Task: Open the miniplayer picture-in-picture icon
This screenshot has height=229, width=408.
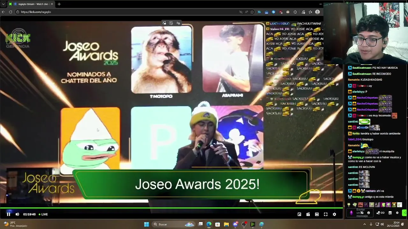Action: click(299, 214)
